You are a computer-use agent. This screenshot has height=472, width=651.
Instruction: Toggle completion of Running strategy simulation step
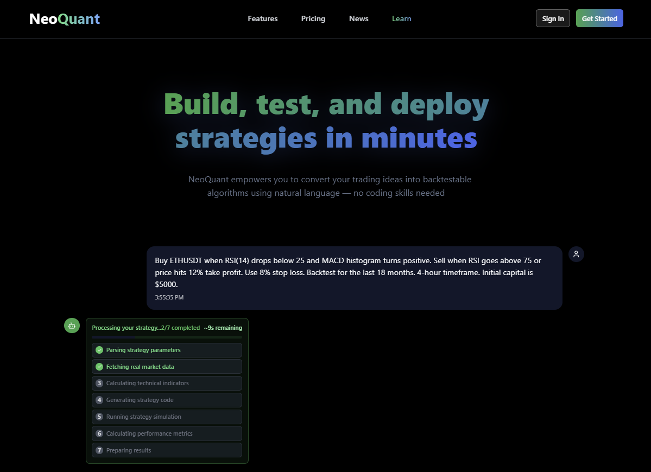tap(167, 417)
